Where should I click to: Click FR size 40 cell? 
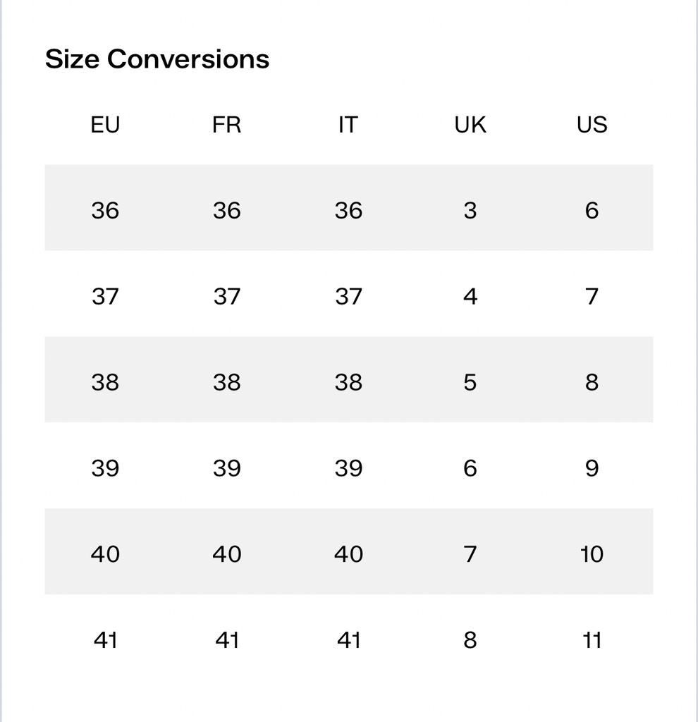[x=226, y=554]
